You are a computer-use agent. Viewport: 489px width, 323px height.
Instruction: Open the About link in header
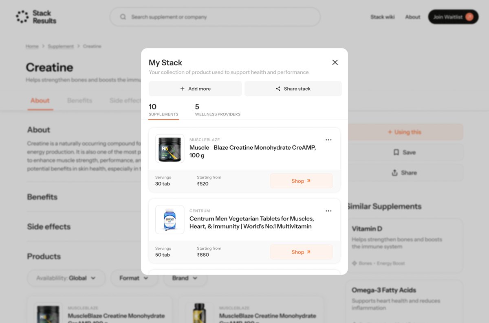pyautogui.click(x=412, y=17)
